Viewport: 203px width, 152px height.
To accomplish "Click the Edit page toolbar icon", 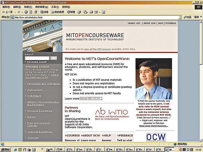I will click(x=96, y=12).
